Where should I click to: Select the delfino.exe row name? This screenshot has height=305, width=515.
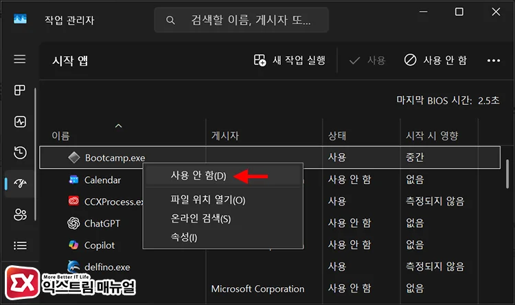107,267
